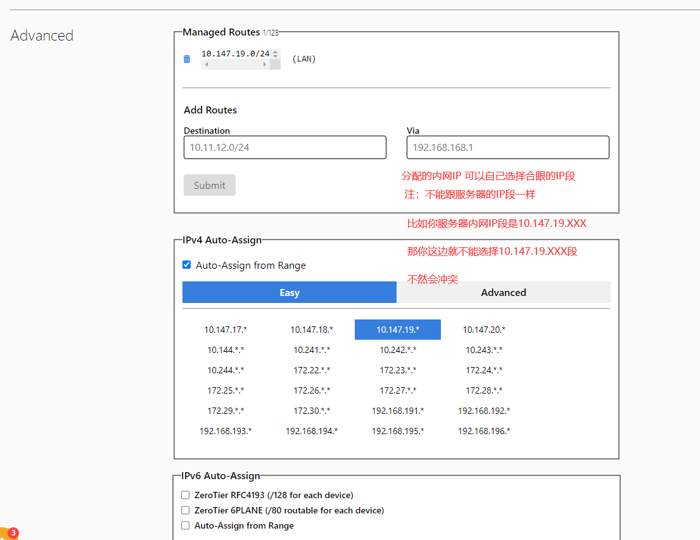This screenshot has width=700, height=540.
Task: Submit the new route
Action: [209, 184]
